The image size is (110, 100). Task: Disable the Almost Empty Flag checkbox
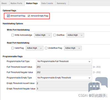coord(29,16)
